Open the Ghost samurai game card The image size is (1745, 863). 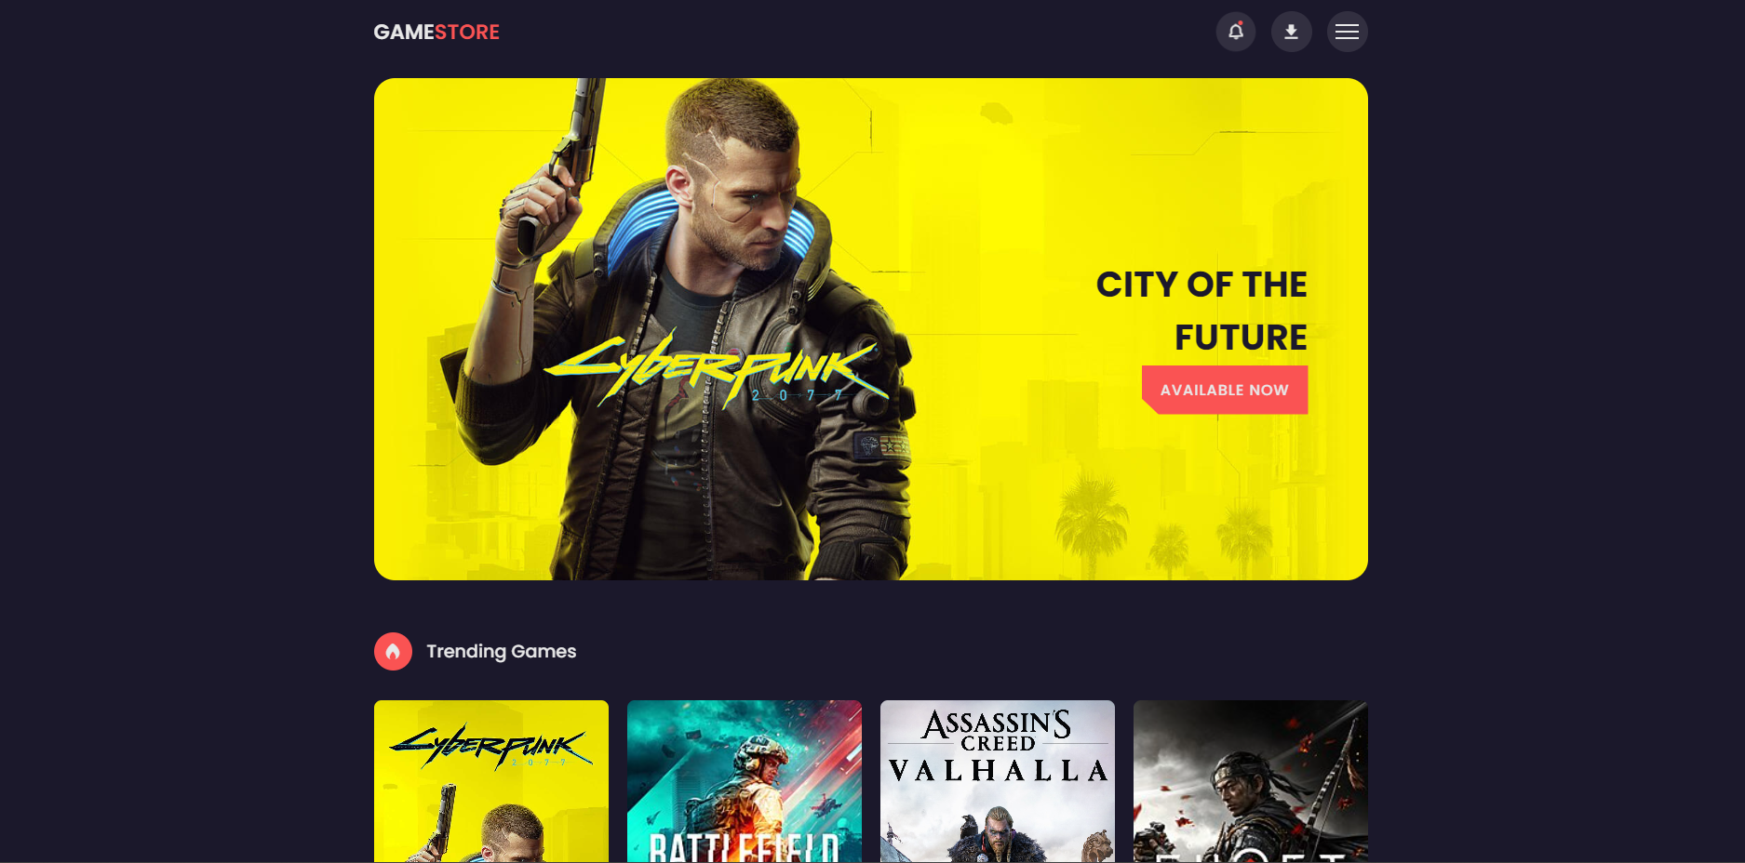1251,781
